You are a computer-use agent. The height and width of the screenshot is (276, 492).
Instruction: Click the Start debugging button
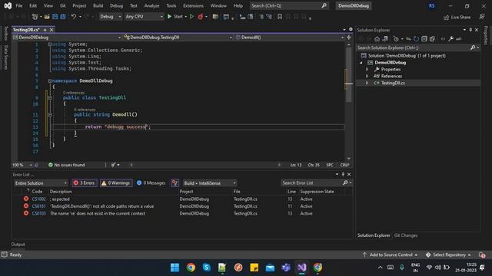point(175,17)
